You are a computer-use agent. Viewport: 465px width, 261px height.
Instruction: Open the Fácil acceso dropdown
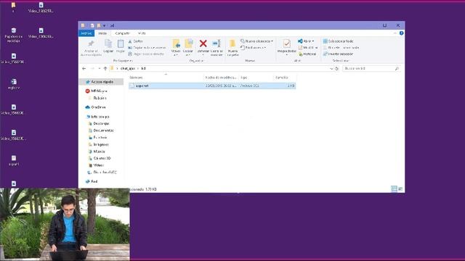pyautogui.click(x=253, y=48)
